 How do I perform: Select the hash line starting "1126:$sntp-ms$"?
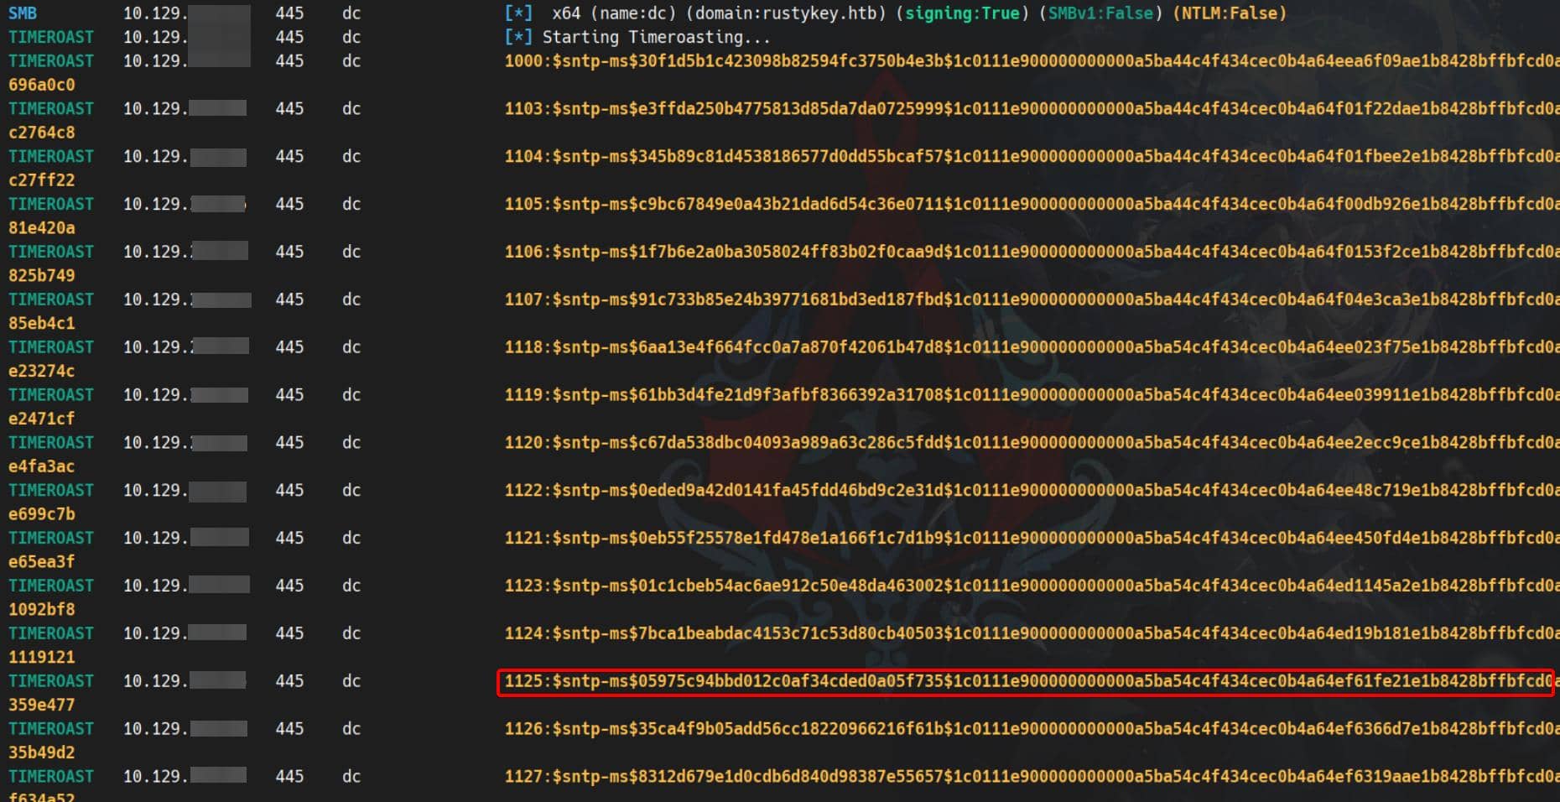click(1032, 729)
